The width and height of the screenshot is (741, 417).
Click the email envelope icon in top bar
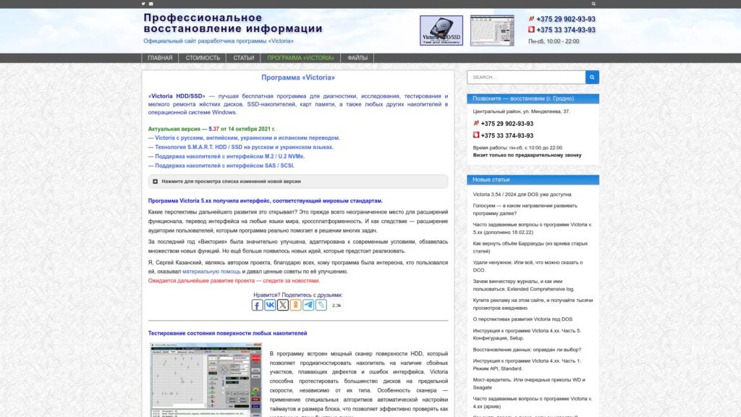pyautogui.click(x=151, y=4)
